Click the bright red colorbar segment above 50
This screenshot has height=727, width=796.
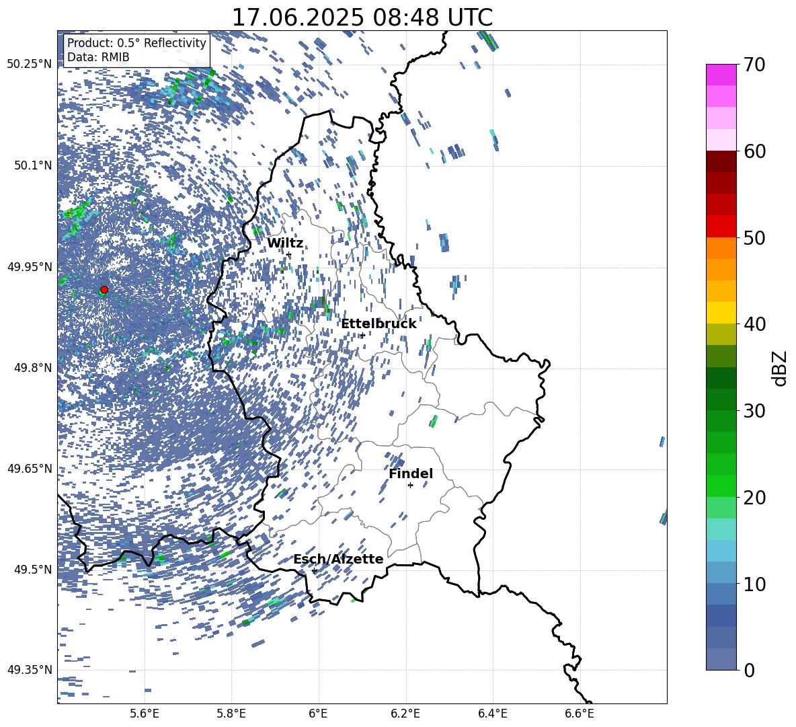pos(721,227)
